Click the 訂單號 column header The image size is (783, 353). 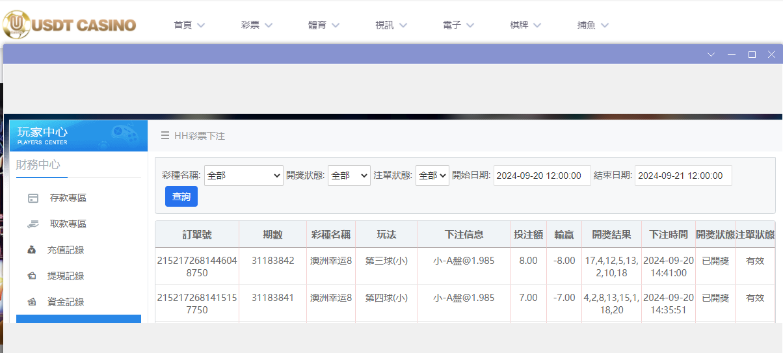[x=196, y=235]
